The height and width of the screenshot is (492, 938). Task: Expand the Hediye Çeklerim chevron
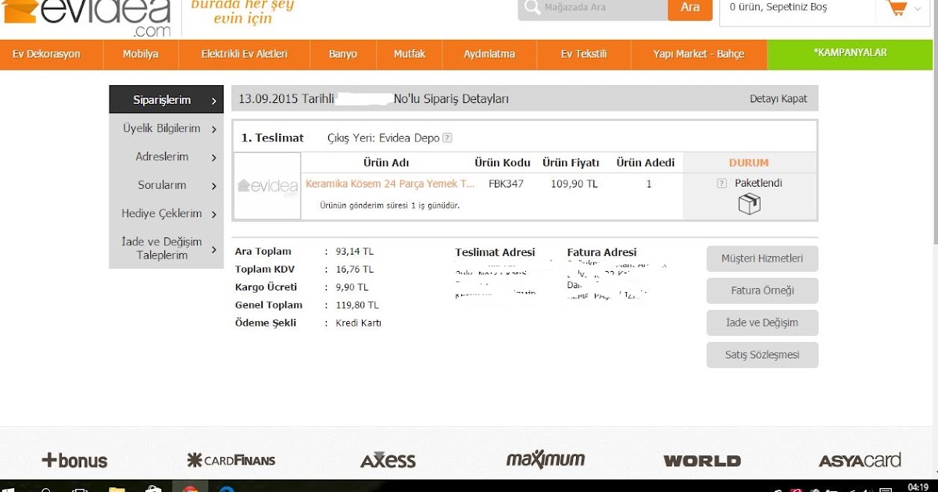213,214
